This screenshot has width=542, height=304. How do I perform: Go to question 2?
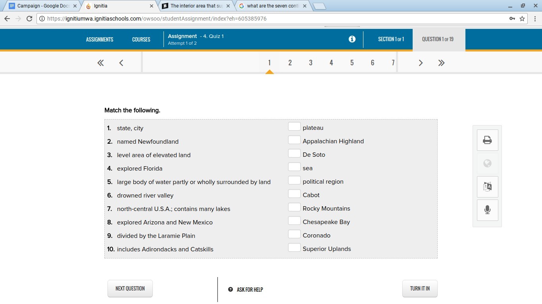coord(290,63)
